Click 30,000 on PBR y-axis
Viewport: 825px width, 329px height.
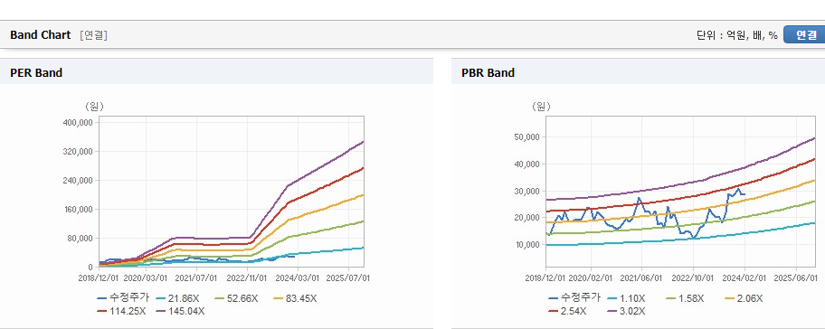(527, 191)
